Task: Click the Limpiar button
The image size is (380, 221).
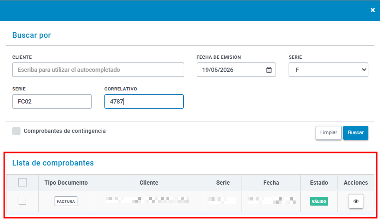Action: point(328,133)
